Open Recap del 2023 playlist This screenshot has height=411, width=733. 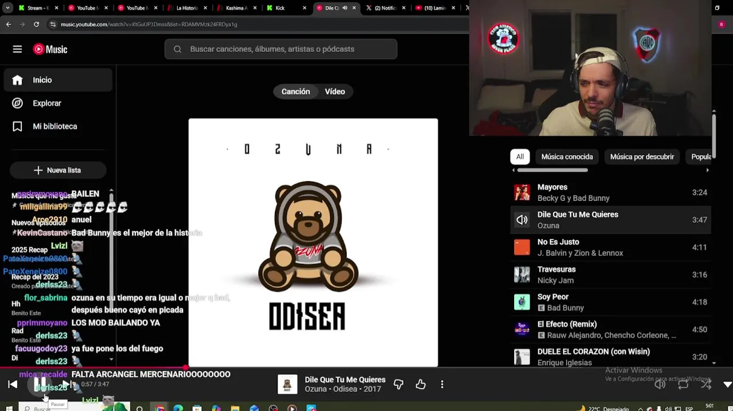pos(35,277)
